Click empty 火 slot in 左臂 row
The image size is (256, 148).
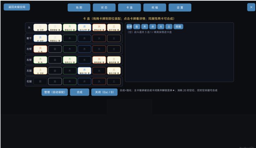click(x=99, y=49)
